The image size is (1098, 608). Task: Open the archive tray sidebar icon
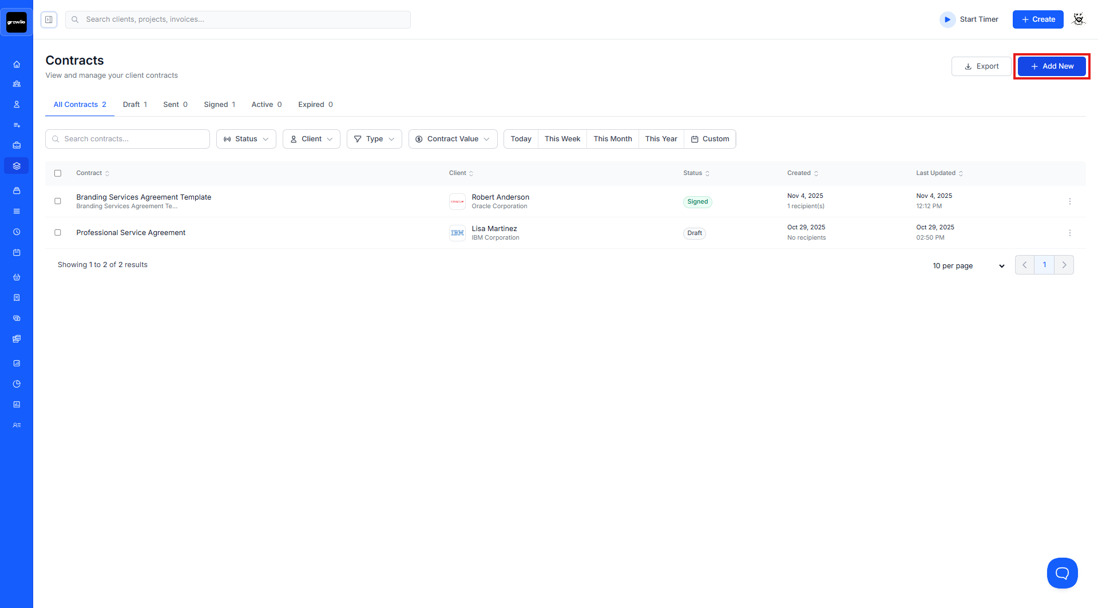click(x=17, y=190)
